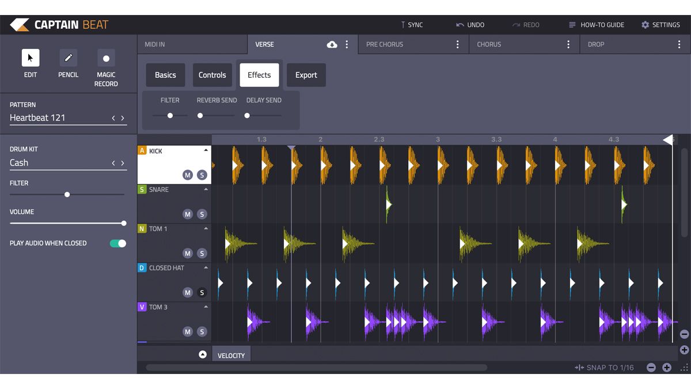The height and width of the screenshot is (389, 691).
Task: Solo the Tom 1 track
Action: [202, 254]
